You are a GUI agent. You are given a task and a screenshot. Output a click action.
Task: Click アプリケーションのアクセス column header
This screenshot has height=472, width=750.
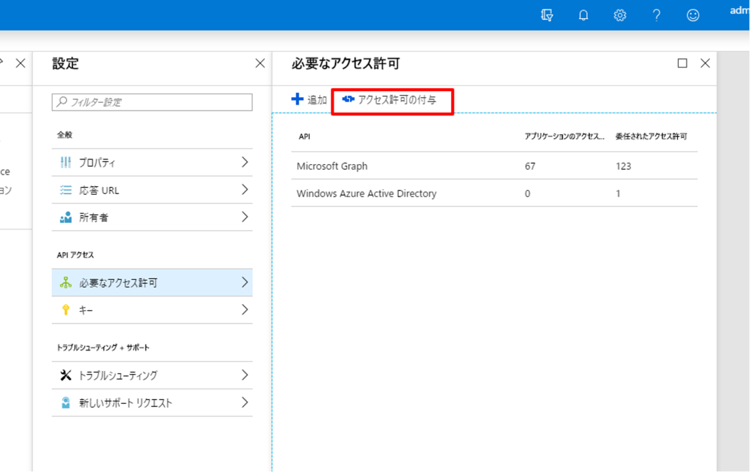pos(564,136)
